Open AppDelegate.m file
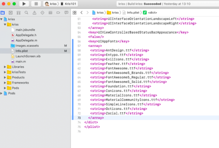 point(35,40)
